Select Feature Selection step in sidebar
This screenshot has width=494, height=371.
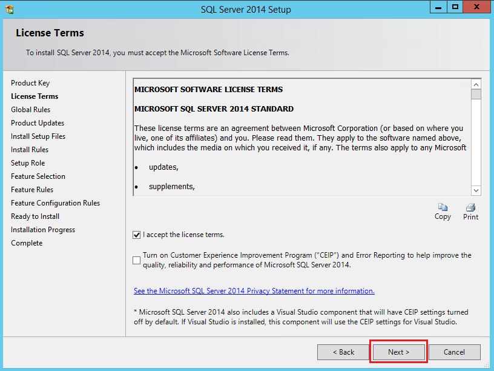(x=38, y=176)
